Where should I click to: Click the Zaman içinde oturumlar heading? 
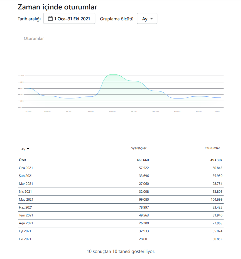[x=57, y=7]
